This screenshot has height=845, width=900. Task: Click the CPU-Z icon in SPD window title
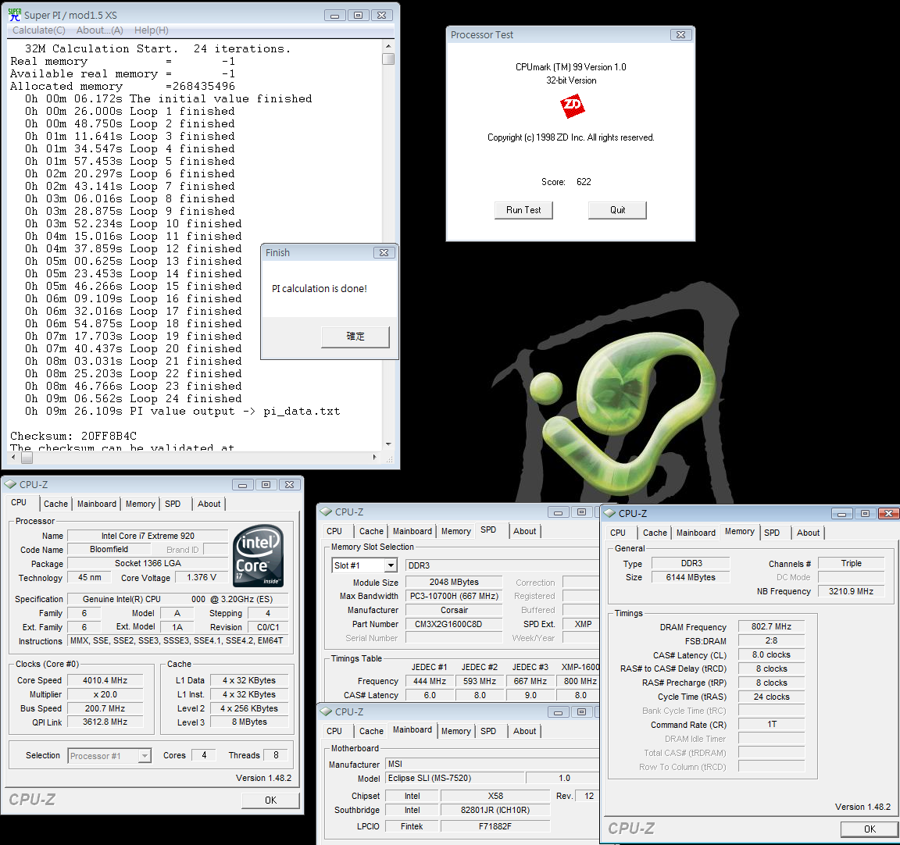point(327,512)
